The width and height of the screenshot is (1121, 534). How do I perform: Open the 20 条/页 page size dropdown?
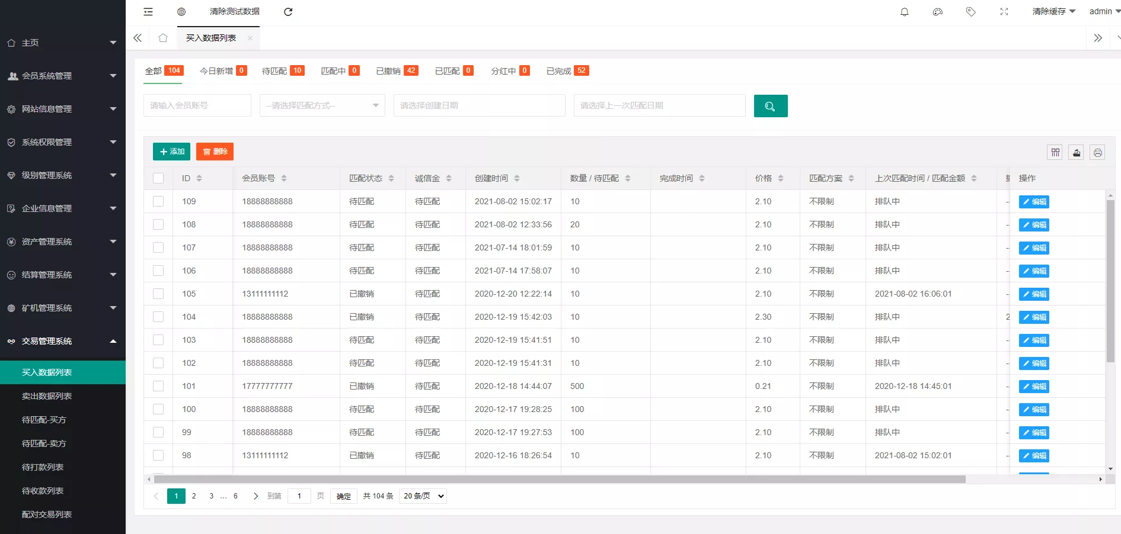[x=423, y=496]
